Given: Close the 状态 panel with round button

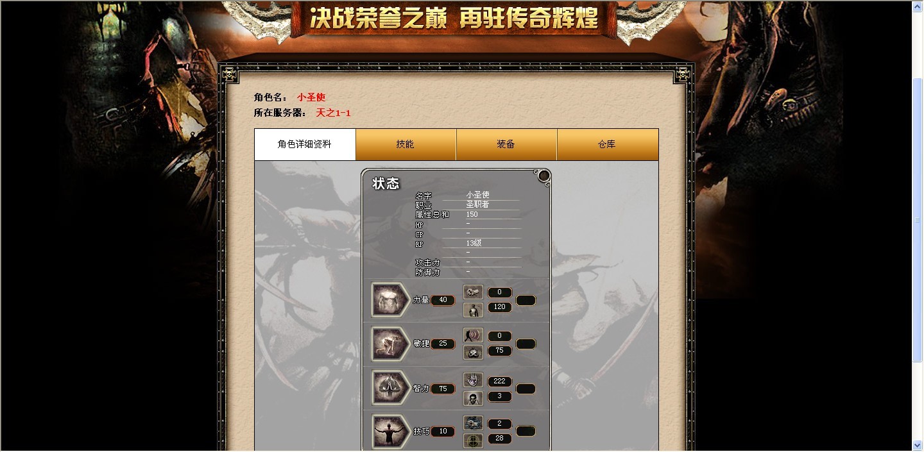Looking at the screenshot, I should click(x=543, y=176).
